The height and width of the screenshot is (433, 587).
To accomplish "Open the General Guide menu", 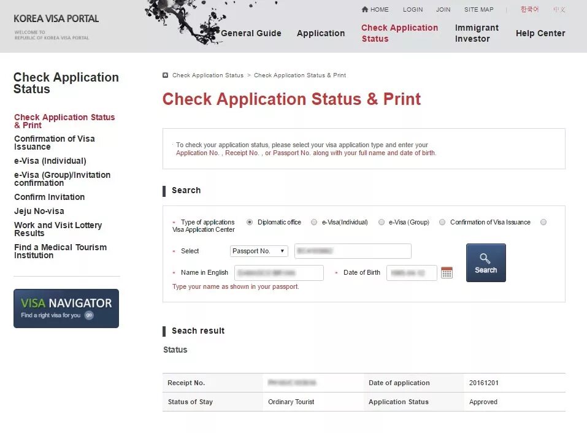I will pos(251,33).
